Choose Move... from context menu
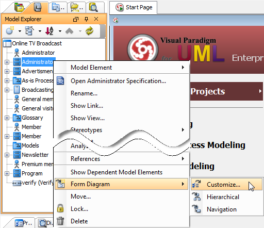Image resolution: width=264 pixels, height=228 pixels. coord(121,197)
